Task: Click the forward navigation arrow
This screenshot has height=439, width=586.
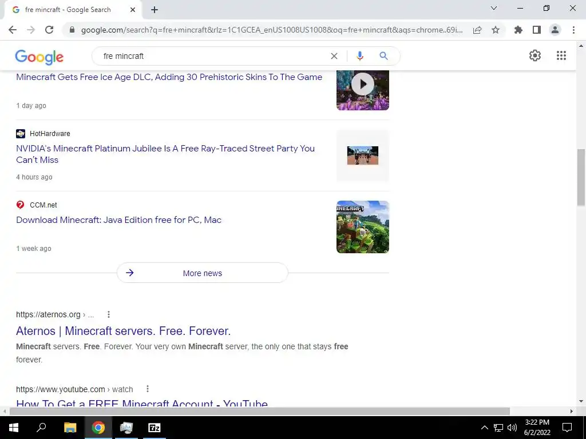Action: click(31, 30)
